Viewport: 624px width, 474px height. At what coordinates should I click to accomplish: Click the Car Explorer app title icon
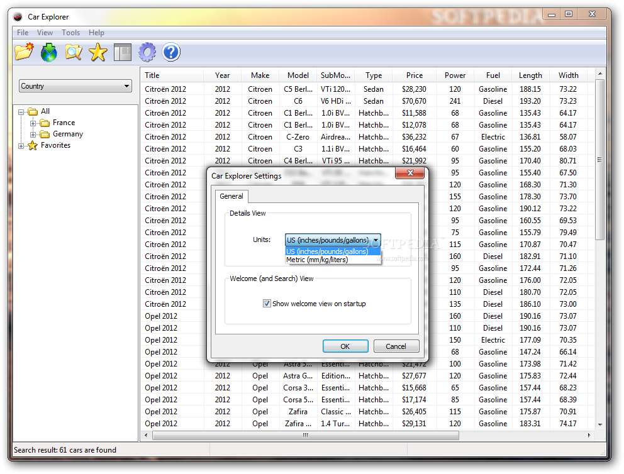(x=18, y=17)
